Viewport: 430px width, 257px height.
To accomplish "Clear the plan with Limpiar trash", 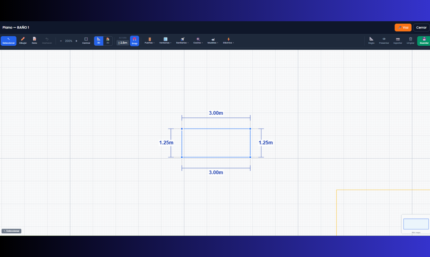I will (410, 41).
